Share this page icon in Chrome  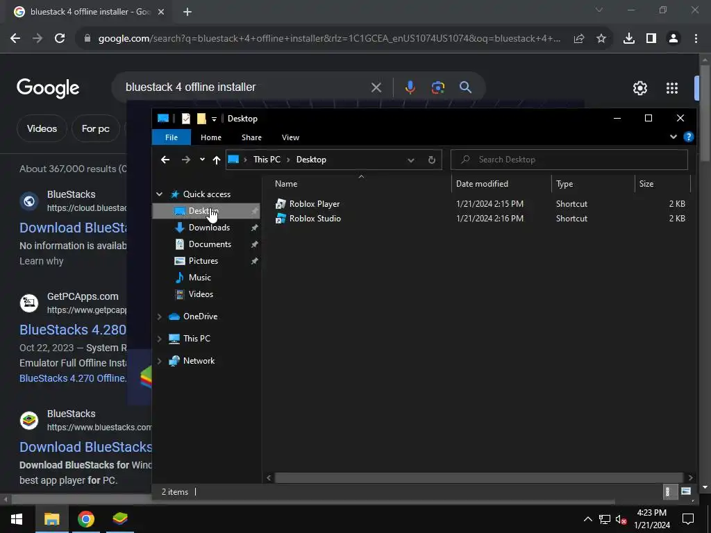579,39
